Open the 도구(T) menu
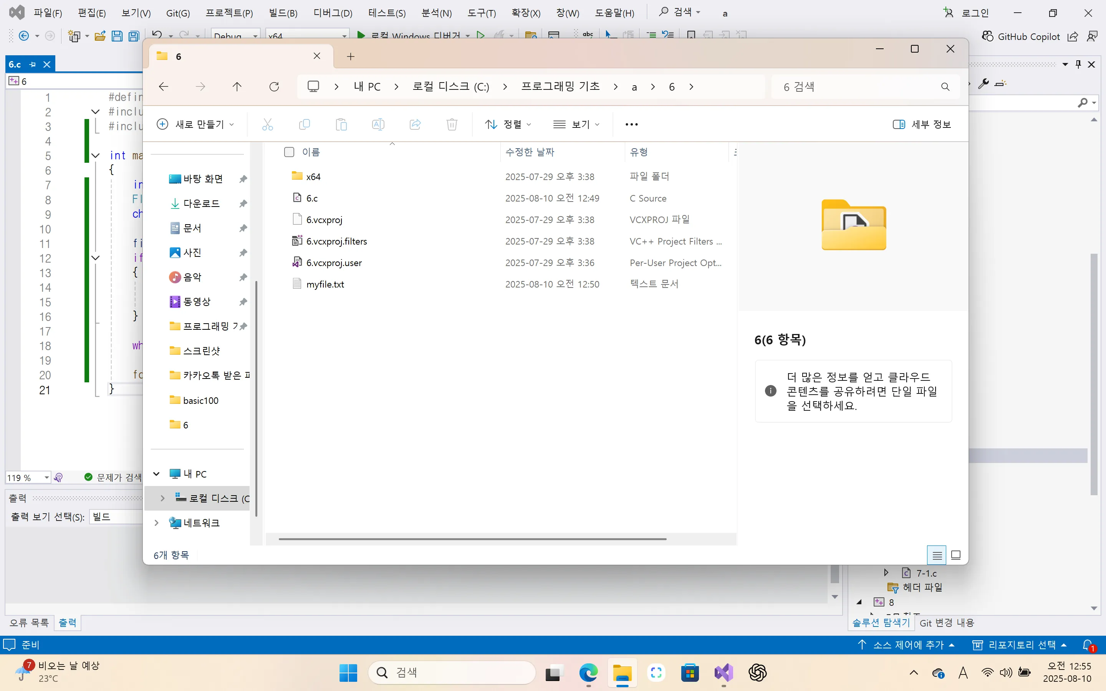Viewport: 1106px width, 691px height. click(481, 13)
